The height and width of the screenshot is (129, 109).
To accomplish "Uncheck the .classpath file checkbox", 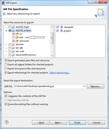I will [57, 27].
